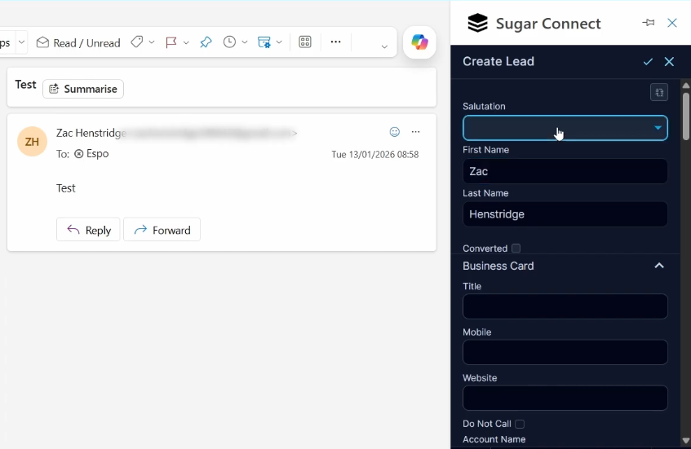Open the dropdown arrow beside the cut-off 'ps' button
The width and height of the screenshot is (691, 449).
point(21,42)
